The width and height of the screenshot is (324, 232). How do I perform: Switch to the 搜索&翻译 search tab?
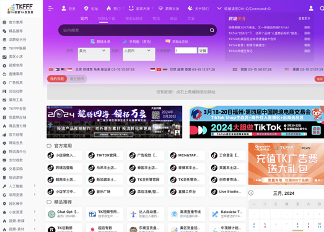tap(134, 19)
